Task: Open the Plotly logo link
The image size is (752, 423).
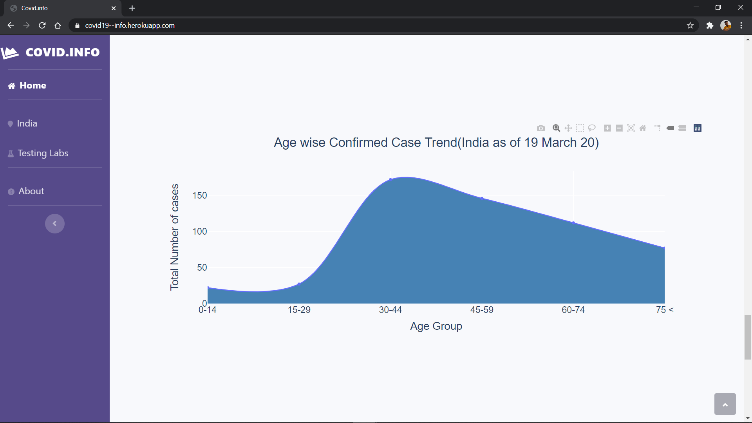Action: pyautogui.click(x=698, y=128)
